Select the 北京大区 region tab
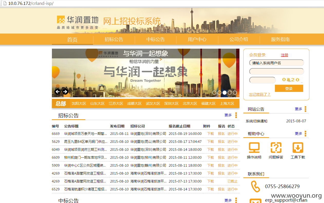This screenshot has width=324, height=203. point(190,103)
